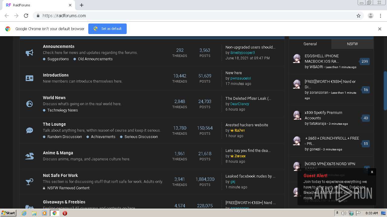Open the World News forum
Viewport: 387px width, 217px height.
coord(54,98)
